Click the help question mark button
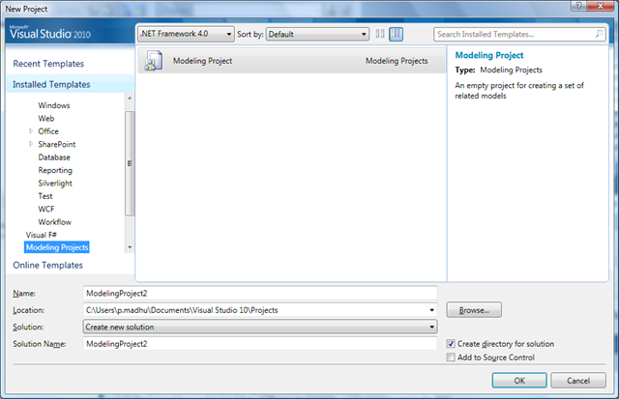Viewport: 619px width, 399px height. (578, 6)
